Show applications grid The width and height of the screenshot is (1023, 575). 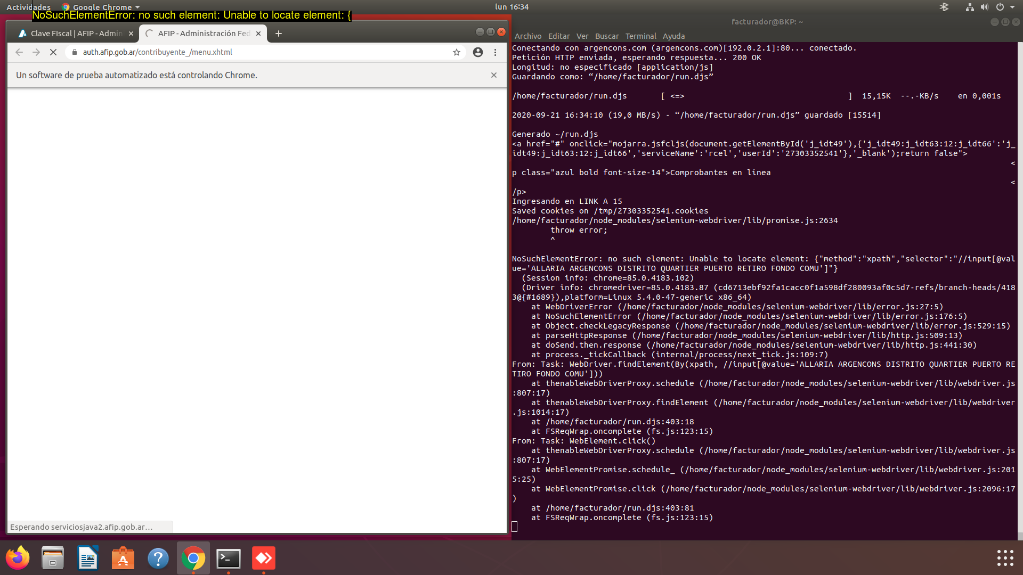pyautogui.click(x=1005, y=558)
